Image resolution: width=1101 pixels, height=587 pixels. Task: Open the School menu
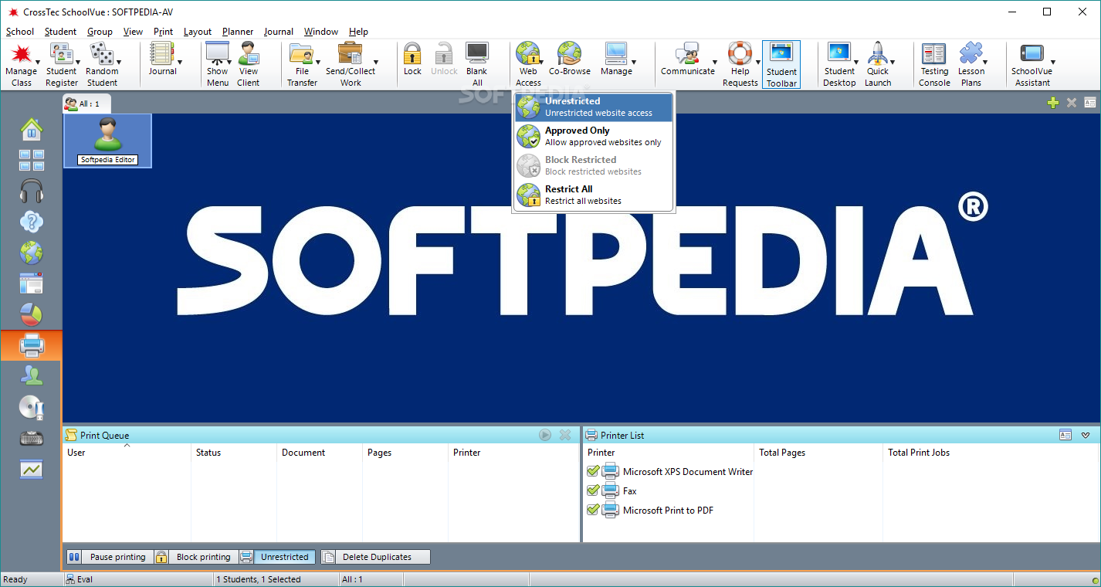pos(20,32)
